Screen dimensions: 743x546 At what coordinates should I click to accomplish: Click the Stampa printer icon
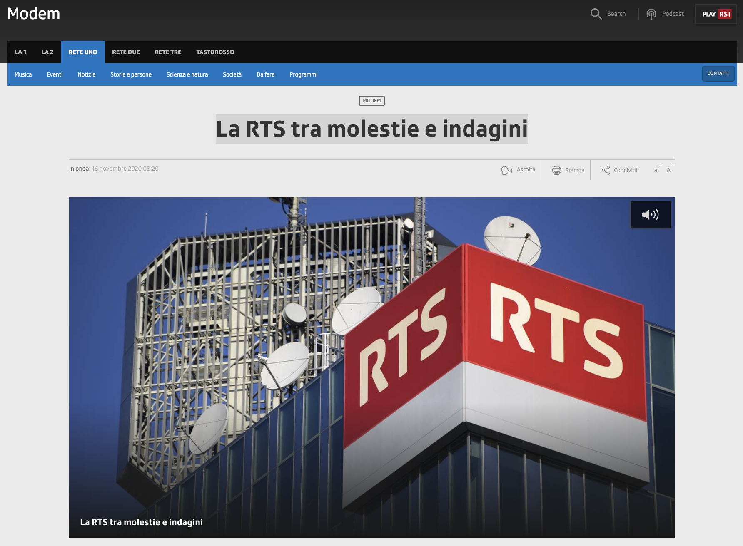[557, 170]
